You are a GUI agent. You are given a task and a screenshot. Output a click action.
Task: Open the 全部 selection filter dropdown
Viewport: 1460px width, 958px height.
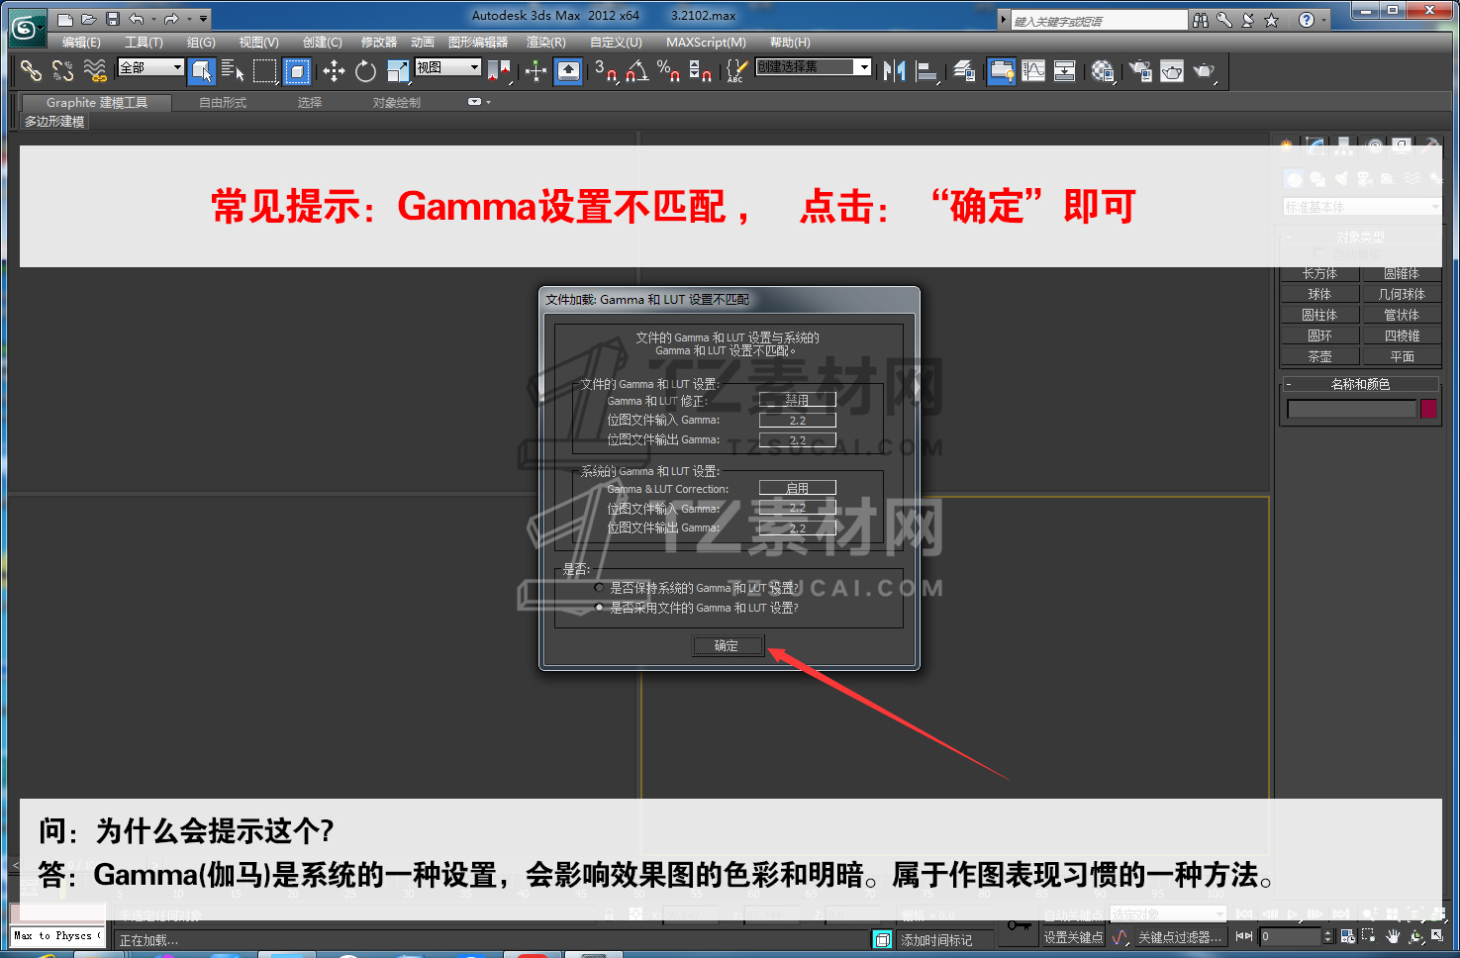pos(150,67)
